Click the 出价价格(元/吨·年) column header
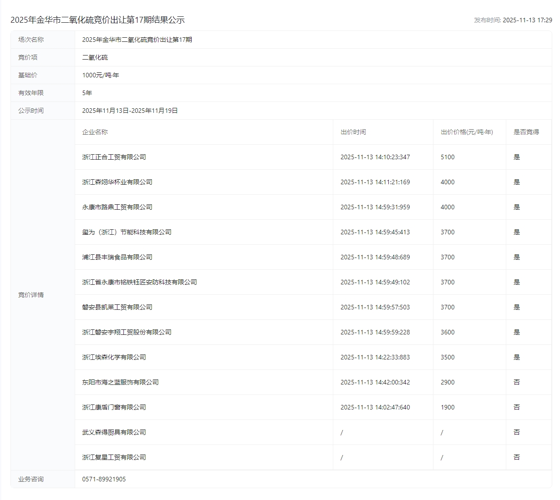This screenshot has height=500, width=560. point(466,132)
